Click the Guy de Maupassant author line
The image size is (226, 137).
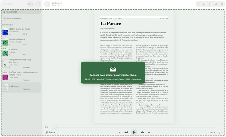[x=108, y=28]
